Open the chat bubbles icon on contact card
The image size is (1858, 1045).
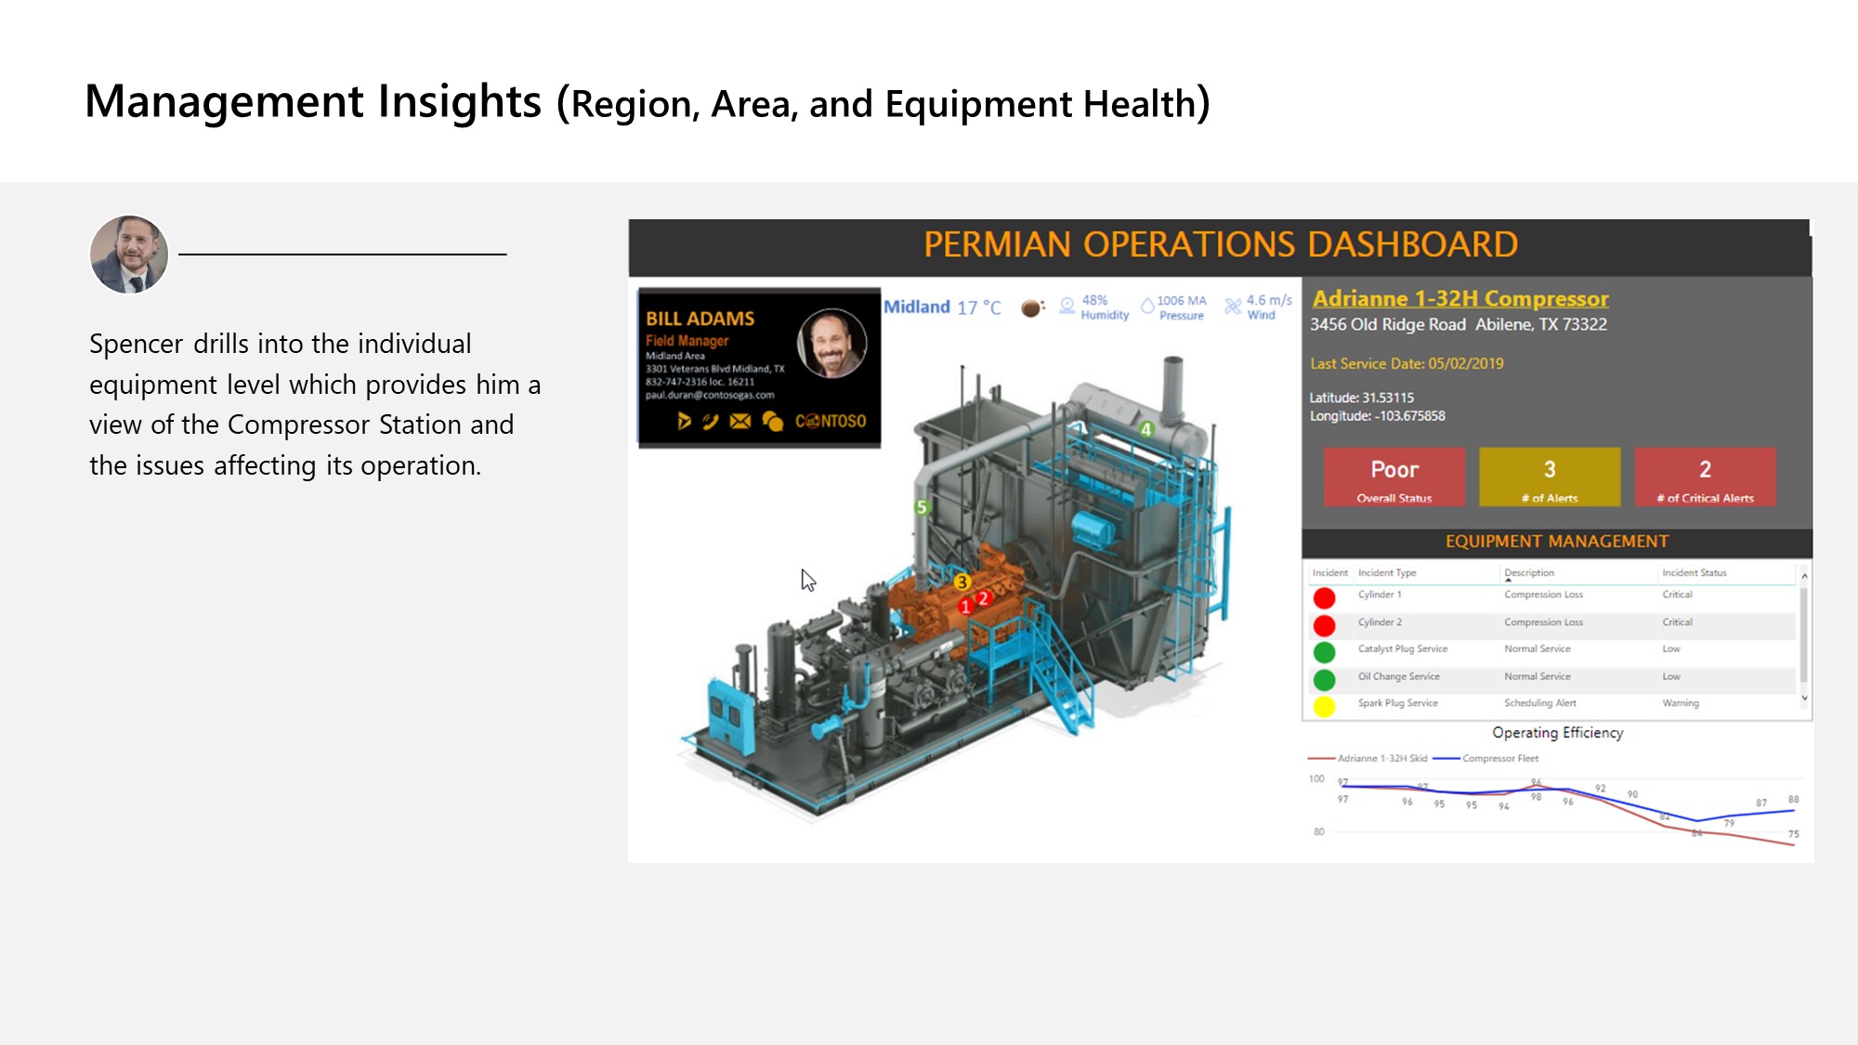pos(772,422)
